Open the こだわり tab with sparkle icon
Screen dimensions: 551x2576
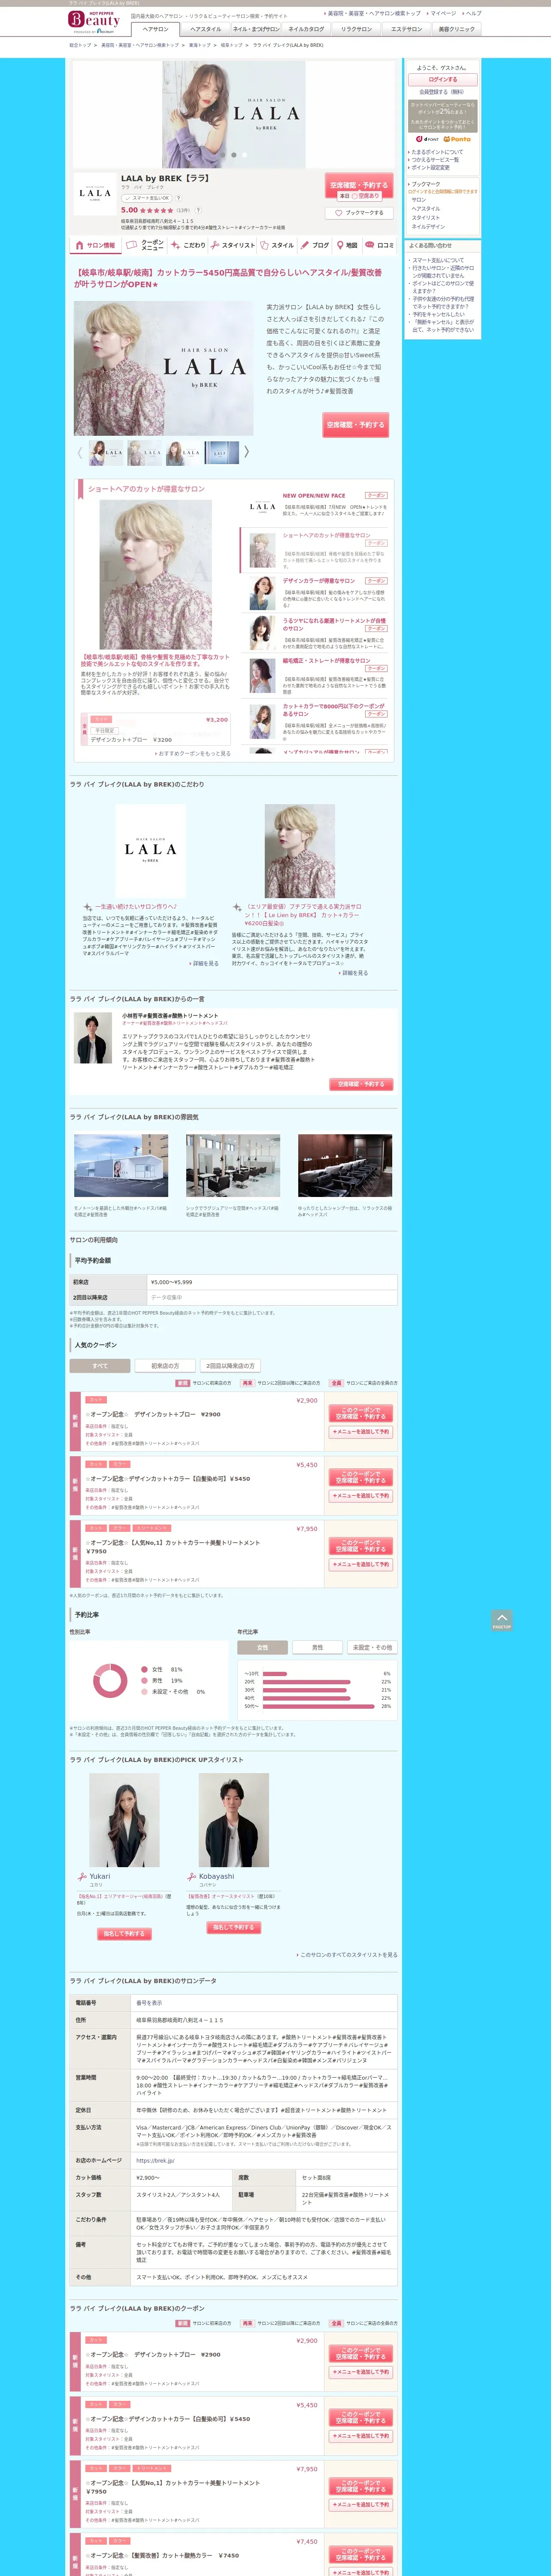189,245
